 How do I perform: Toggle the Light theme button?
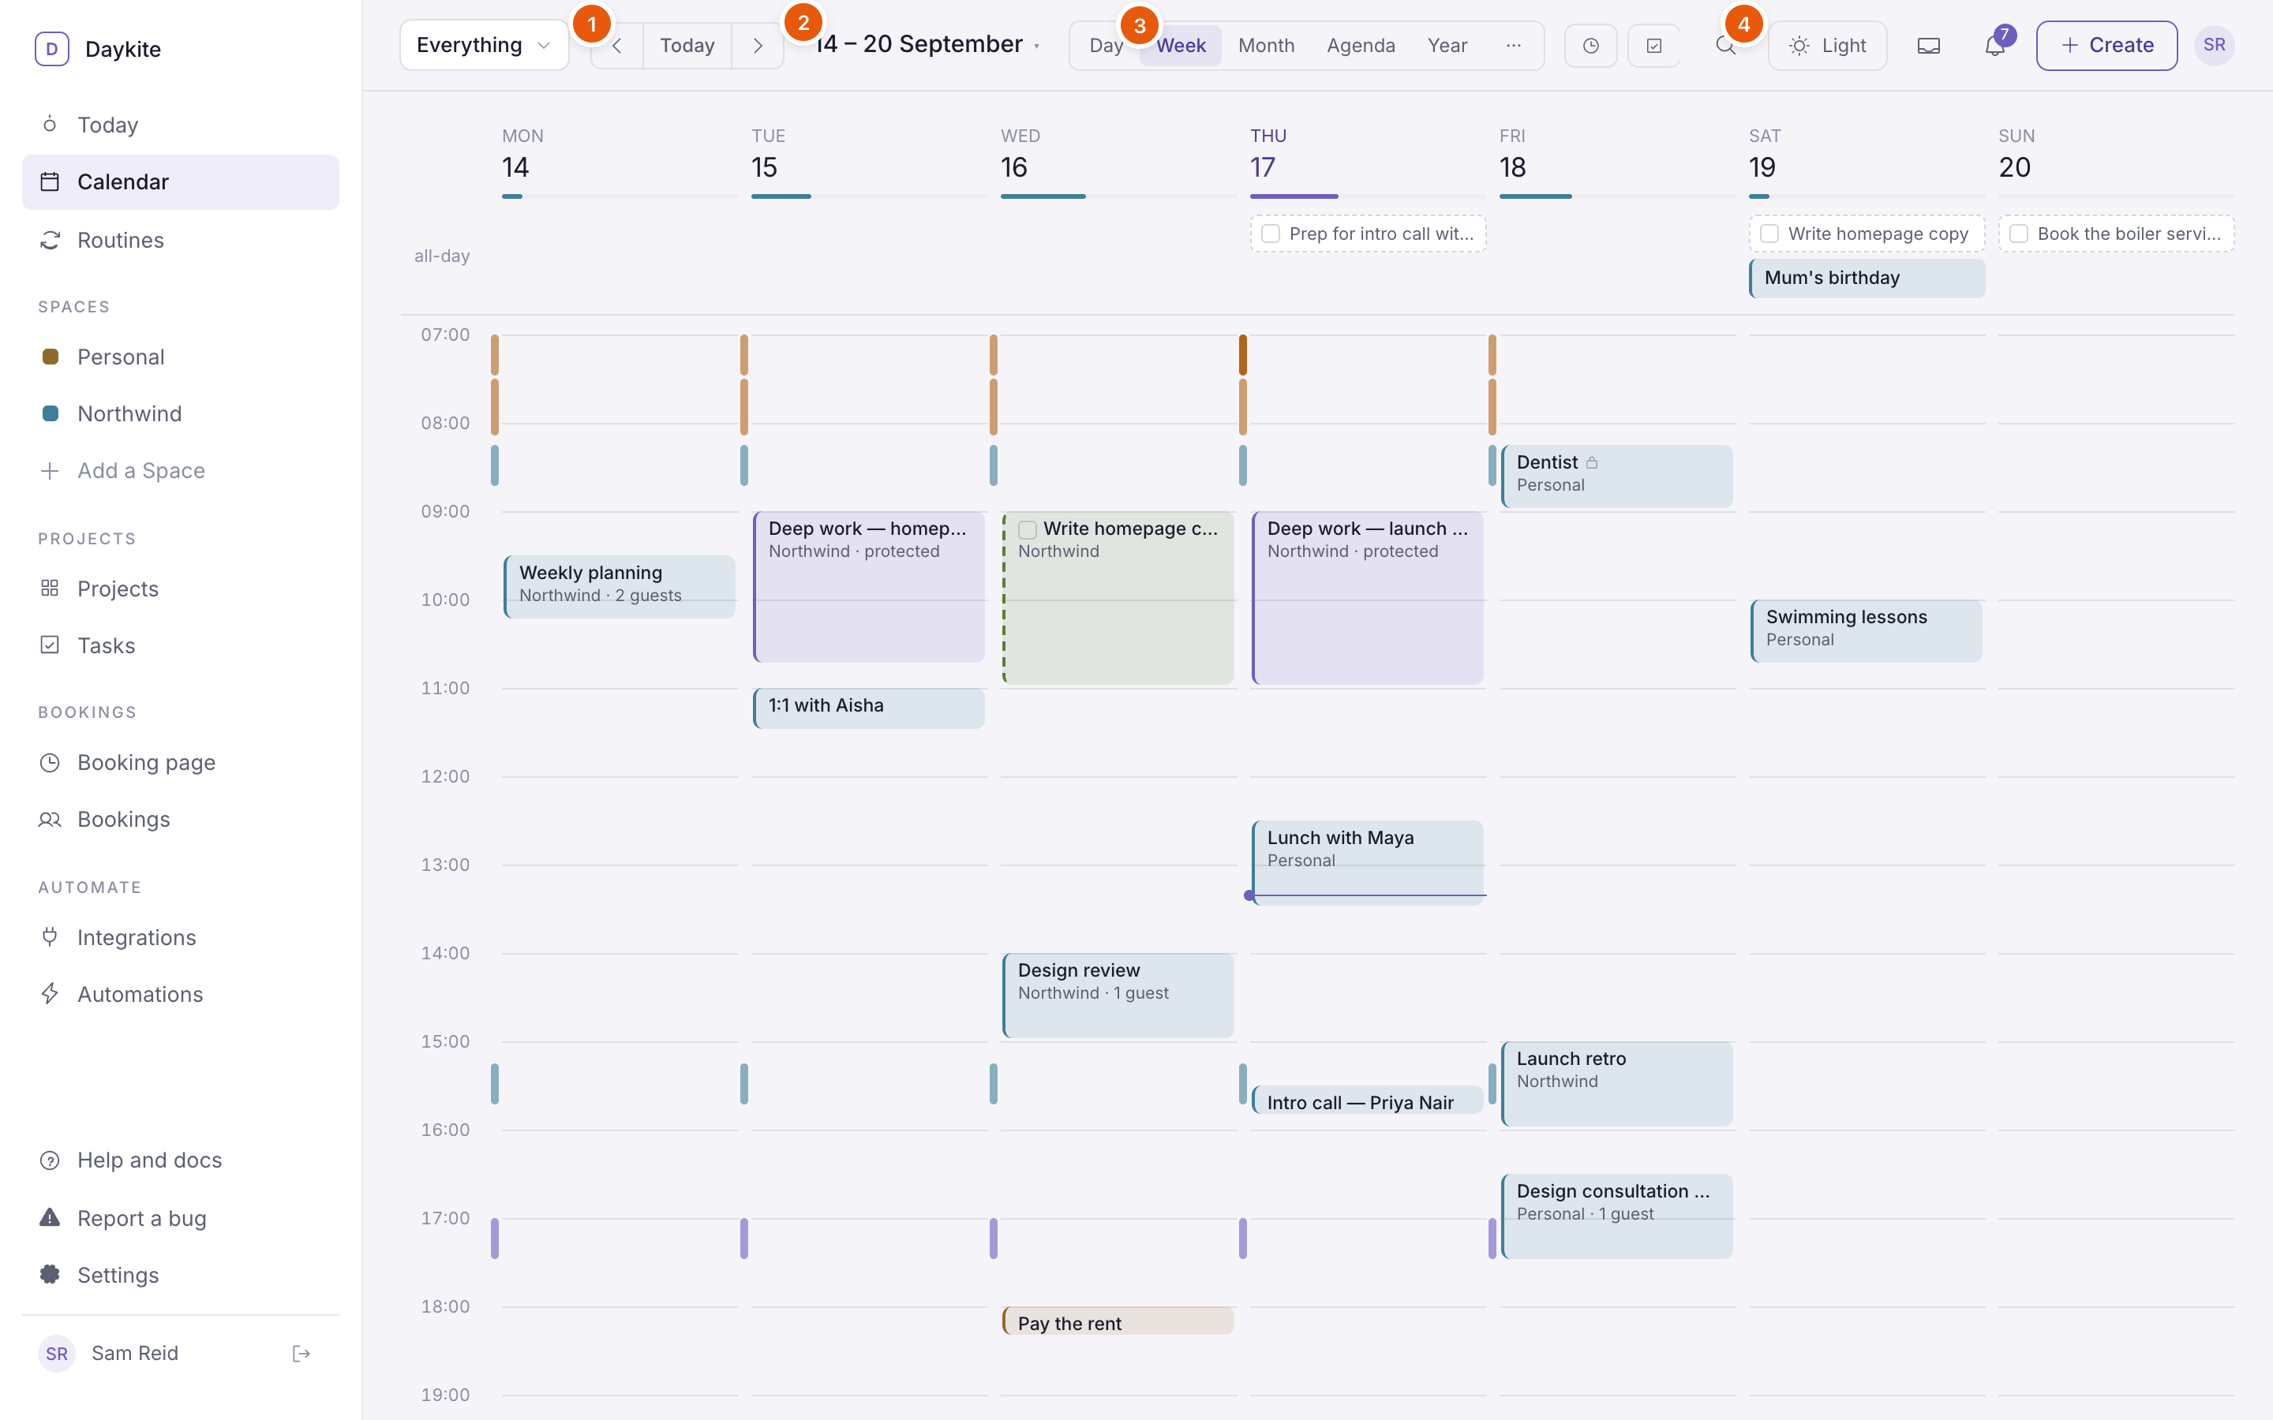point(1827,45)
